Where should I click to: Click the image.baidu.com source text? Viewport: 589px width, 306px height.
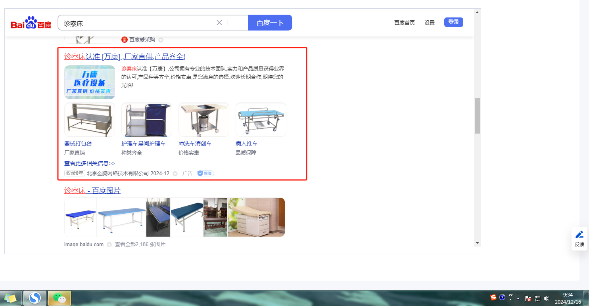[x=84, y=244]
